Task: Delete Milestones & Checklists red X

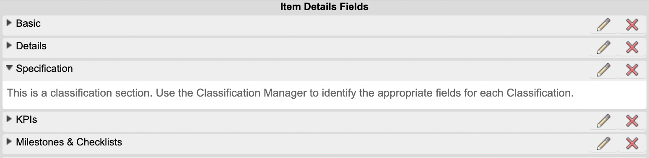Action: point(632,144)
